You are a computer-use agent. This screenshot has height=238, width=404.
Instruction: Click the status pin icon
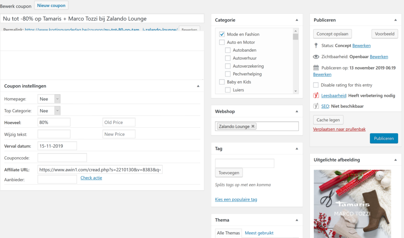tap(316, 46)
